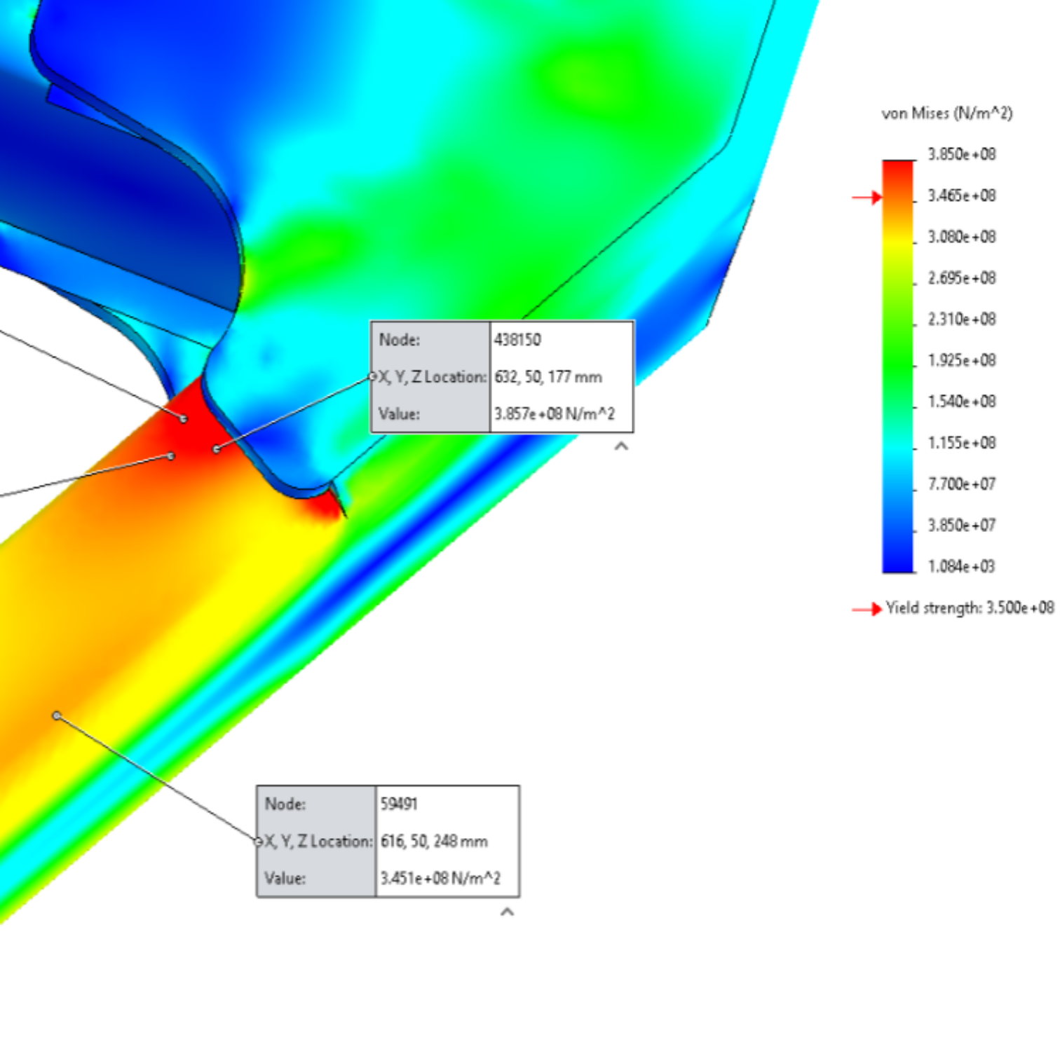Select legend value "1.155e+08"

coord(961,443)
